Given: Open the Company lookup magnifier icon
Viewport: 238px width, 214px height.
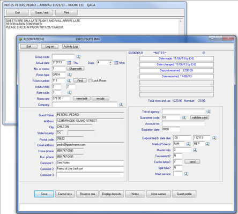Looking at the screenshot, I should [121, 105].
